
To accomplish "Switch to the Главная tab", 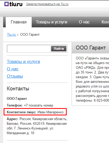I will pyautogui.click(x=19, y=22).
